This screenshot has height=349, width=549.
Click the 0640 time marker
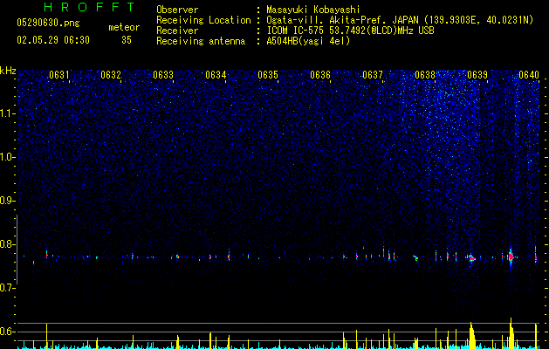click(529, 75)
